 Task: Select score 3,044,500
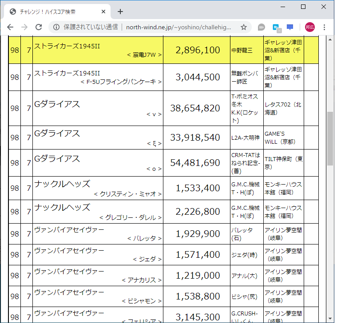tap(198, 77)
